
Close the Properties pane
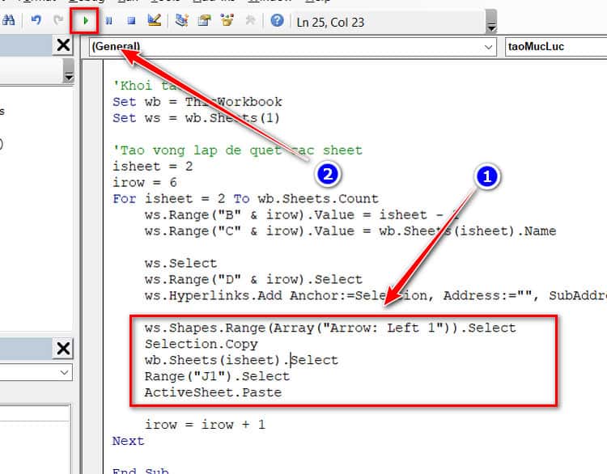point(63,349)
